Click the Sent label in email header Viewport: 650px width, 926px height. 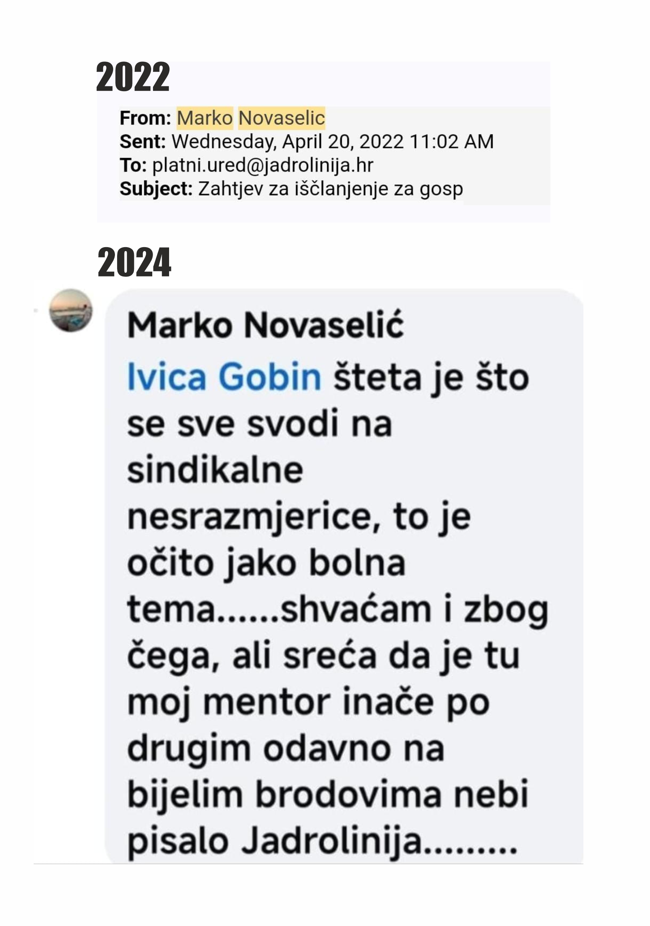tap(143, 142)
